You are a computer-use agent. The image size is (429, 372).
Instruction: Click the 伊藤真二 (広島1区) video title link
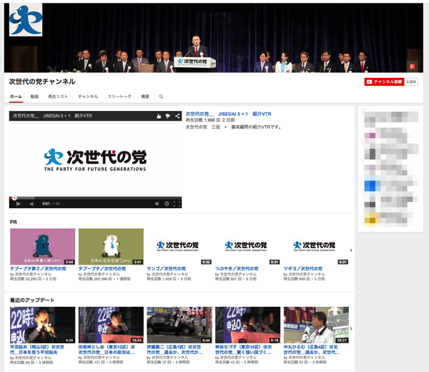(174, 350)
